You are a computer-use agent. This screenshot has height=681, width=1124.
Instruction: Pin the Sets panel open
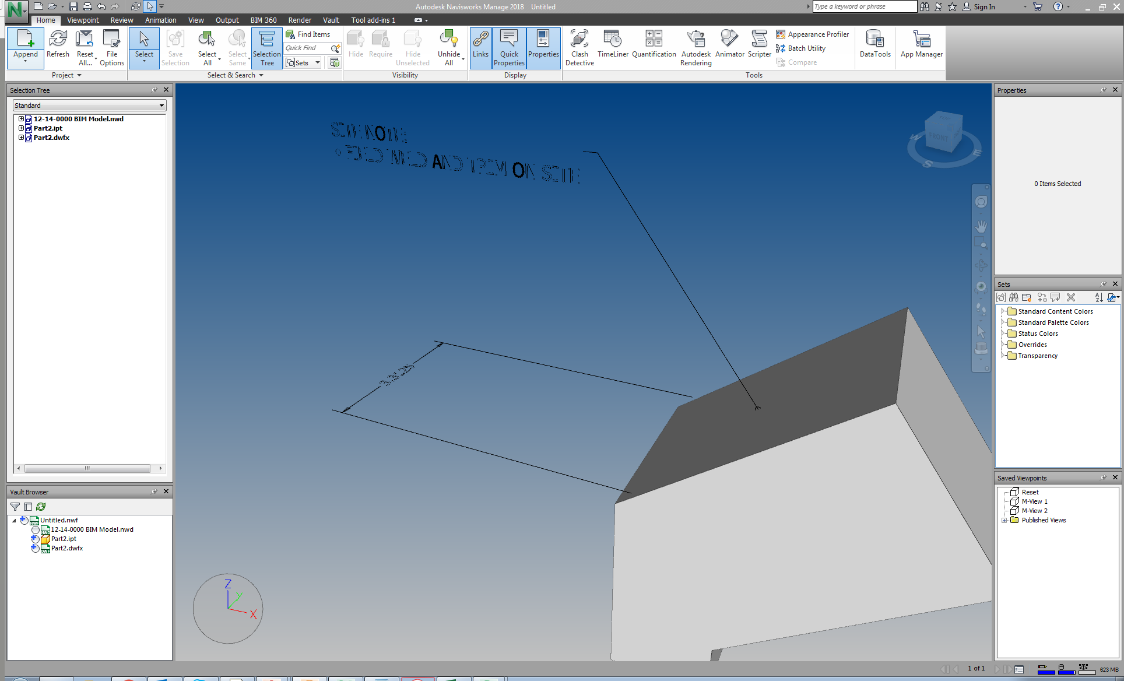(1104, 284)
